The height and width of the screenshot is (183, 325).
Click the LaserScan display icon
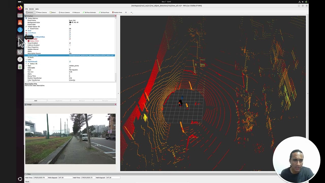(26, 33)
